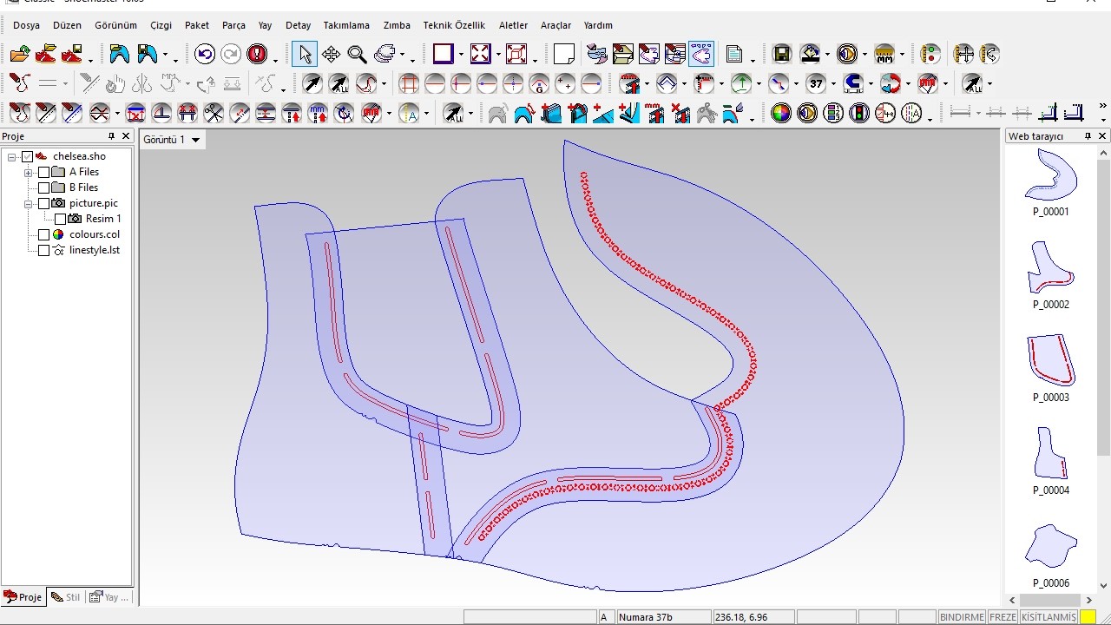The image size is (1111, 625).
Task: Pin the Web tarayıcı panel
Action: tap(1088, 136)
